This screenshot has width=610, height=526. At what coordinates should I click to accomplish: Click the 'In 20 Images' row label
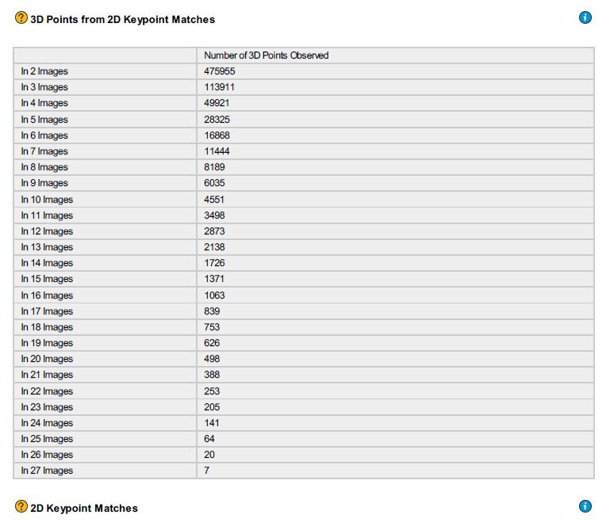(x=47, y=359)
